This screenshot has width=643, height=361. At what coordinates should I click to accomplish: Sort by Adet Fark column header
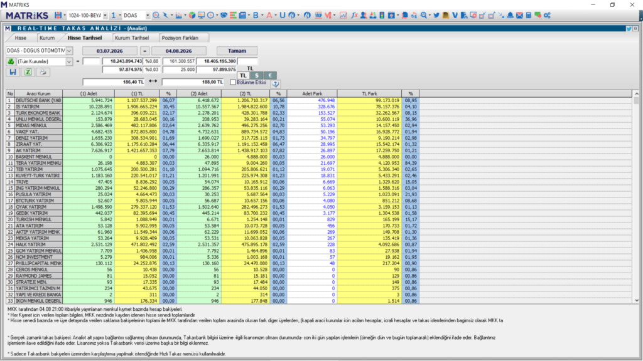click(x=312, y=94)
